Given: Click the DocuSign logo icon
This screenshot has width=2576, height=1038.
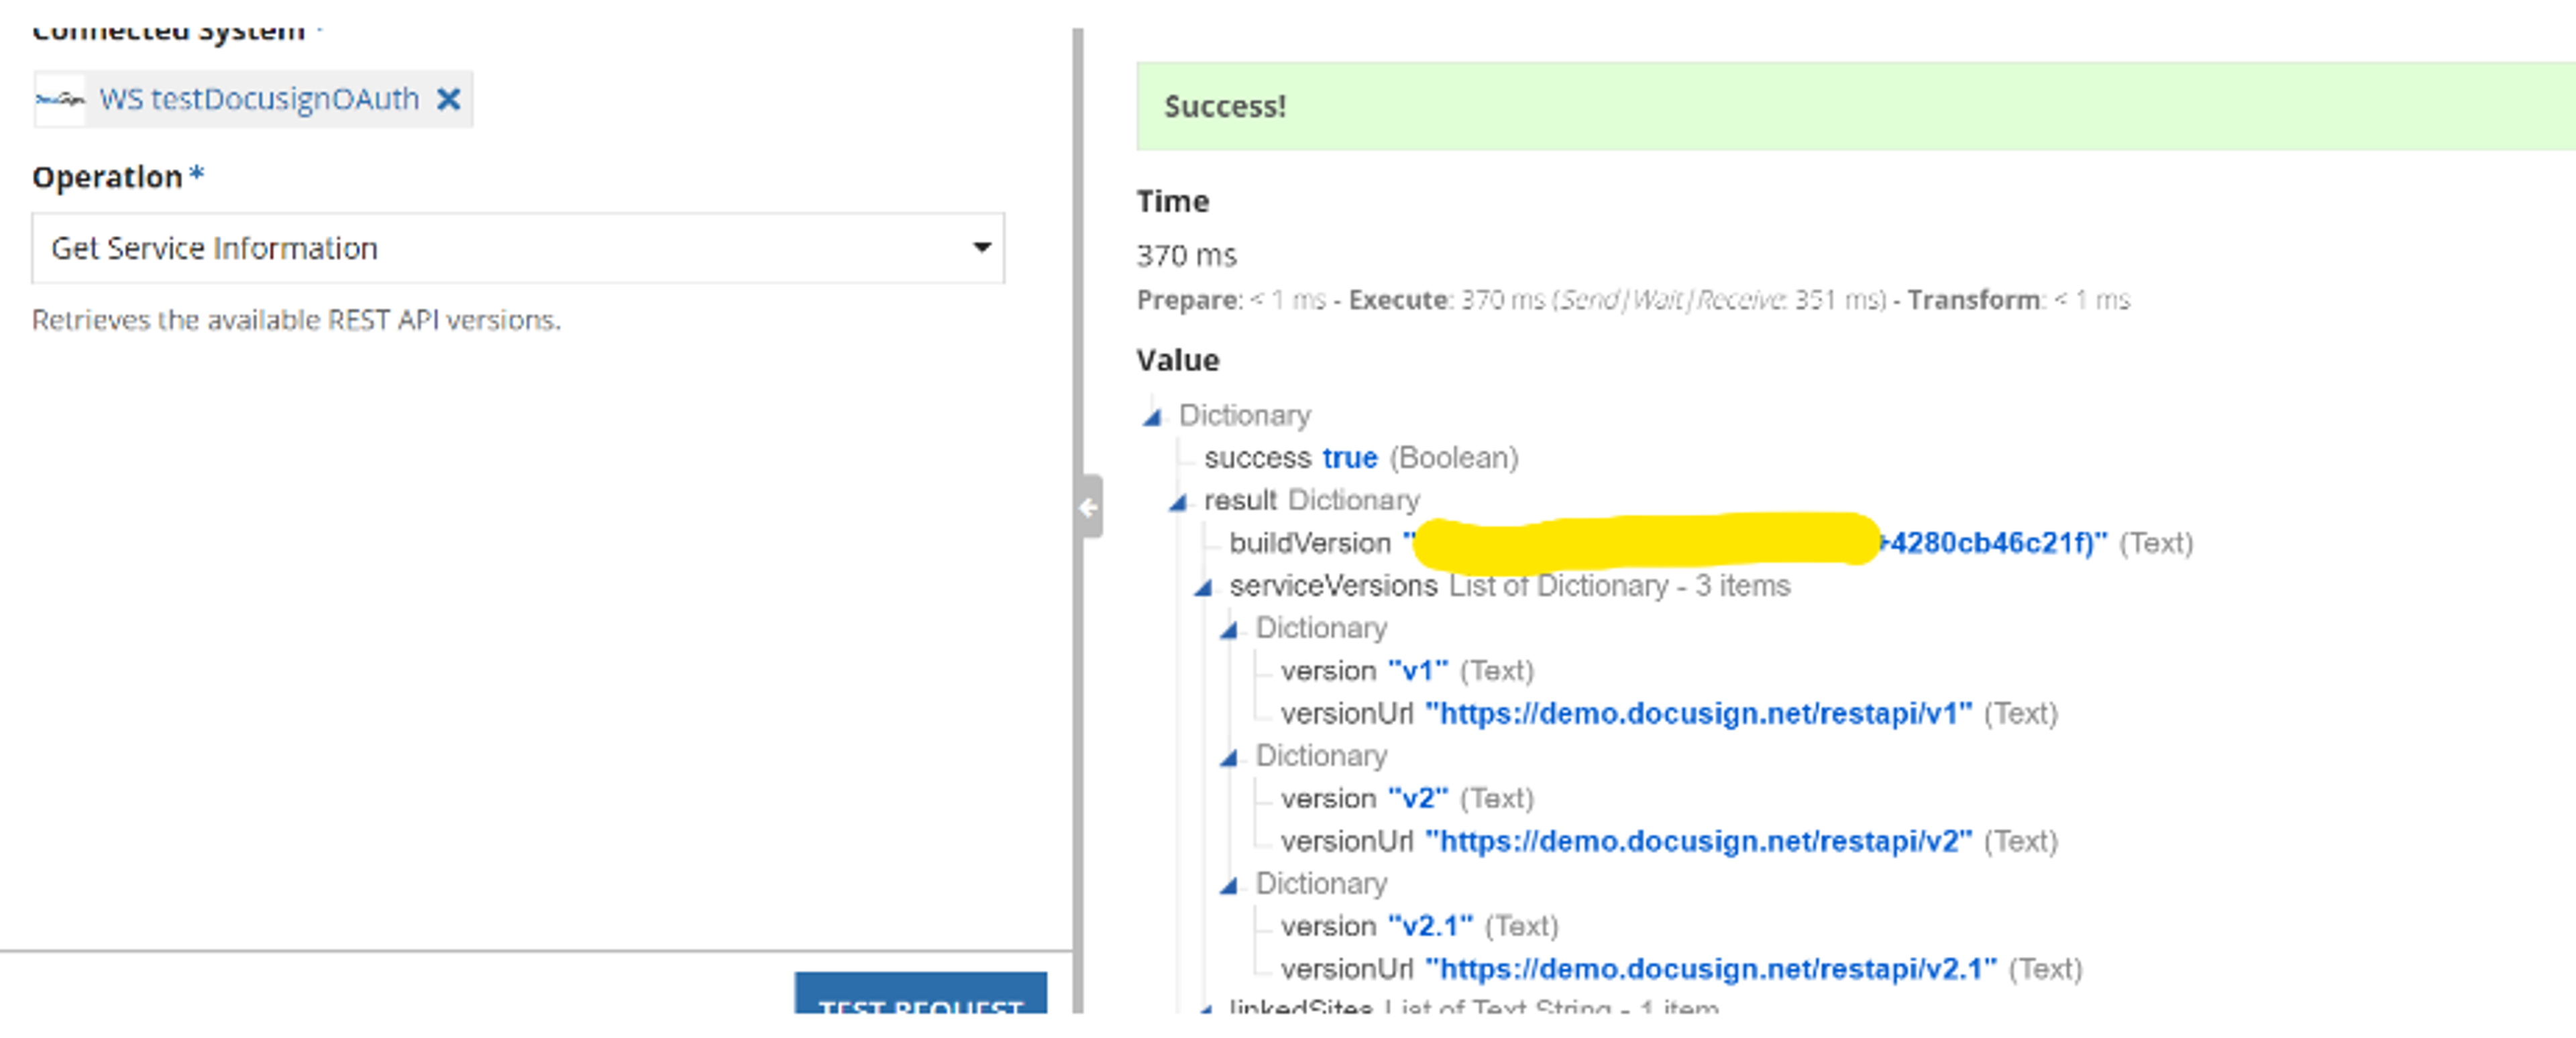Looking at the screenshot, I should point(60,99).
